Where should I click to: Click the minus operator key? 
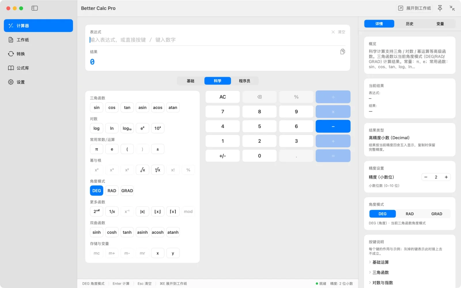click(333, 126)
